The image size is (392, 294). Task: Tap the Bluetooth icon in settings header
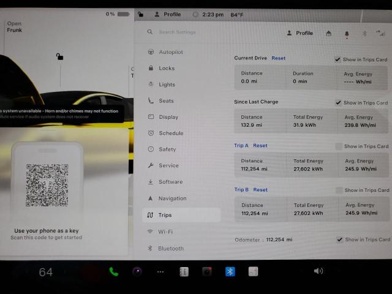(364, 33)
